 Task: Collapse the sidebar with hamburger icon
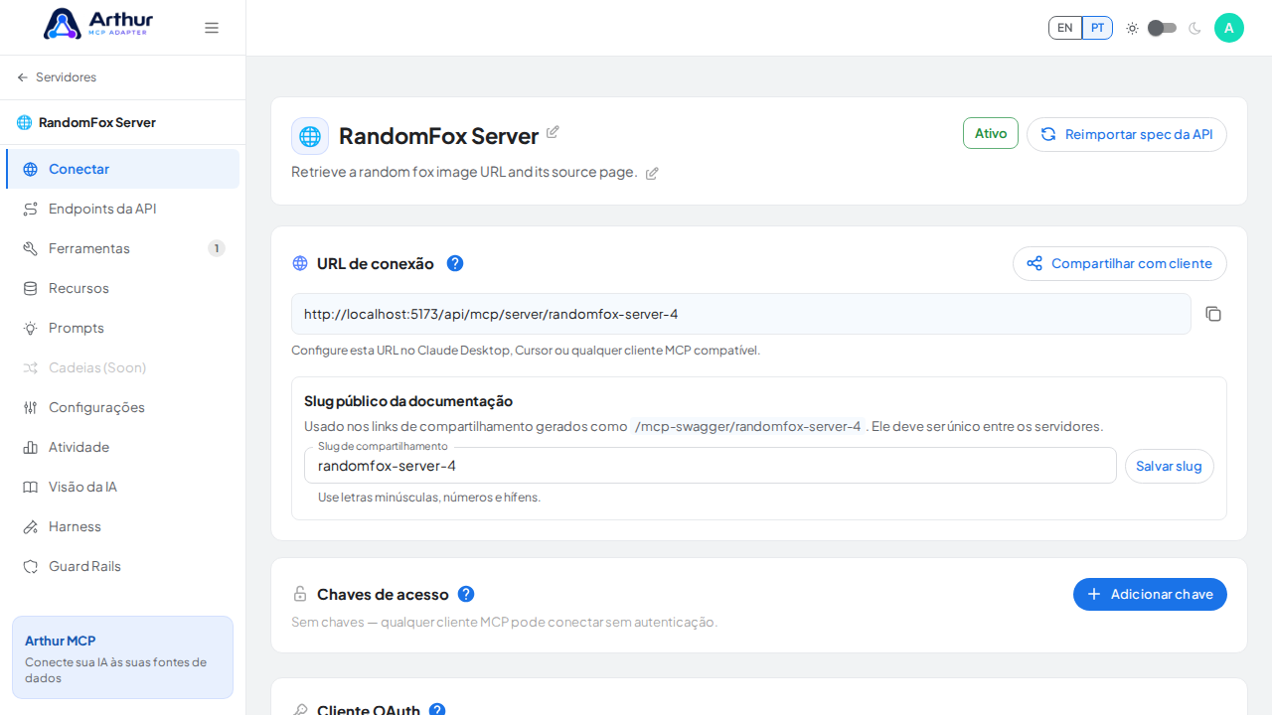212,28
